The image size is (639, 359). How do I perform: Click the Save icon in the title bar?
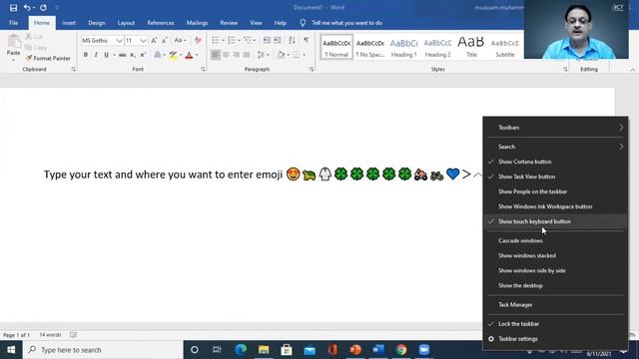[x=13, y=8]
